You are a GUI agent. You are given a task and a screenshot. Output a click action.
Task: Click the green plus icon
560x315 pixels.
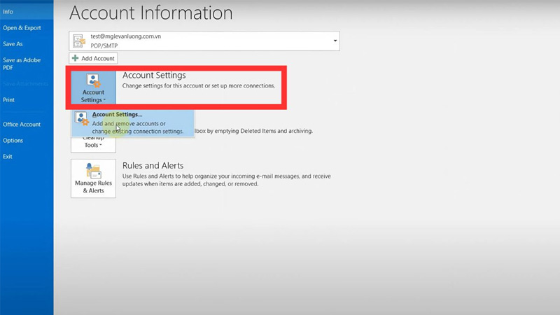[75, 58]
